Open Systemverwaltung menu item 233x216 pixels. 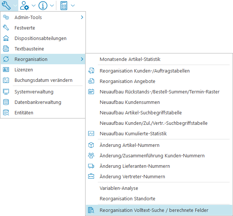pyautogui.click(x=34, y=92)
